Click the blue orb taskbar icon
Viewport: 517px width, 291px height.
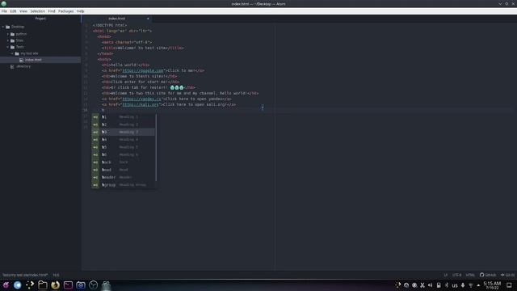[x=18, y=285]
